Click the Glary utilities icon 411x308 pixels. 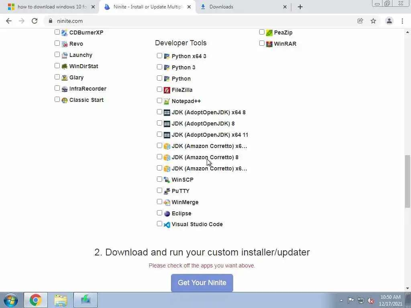tap(65, 78)
